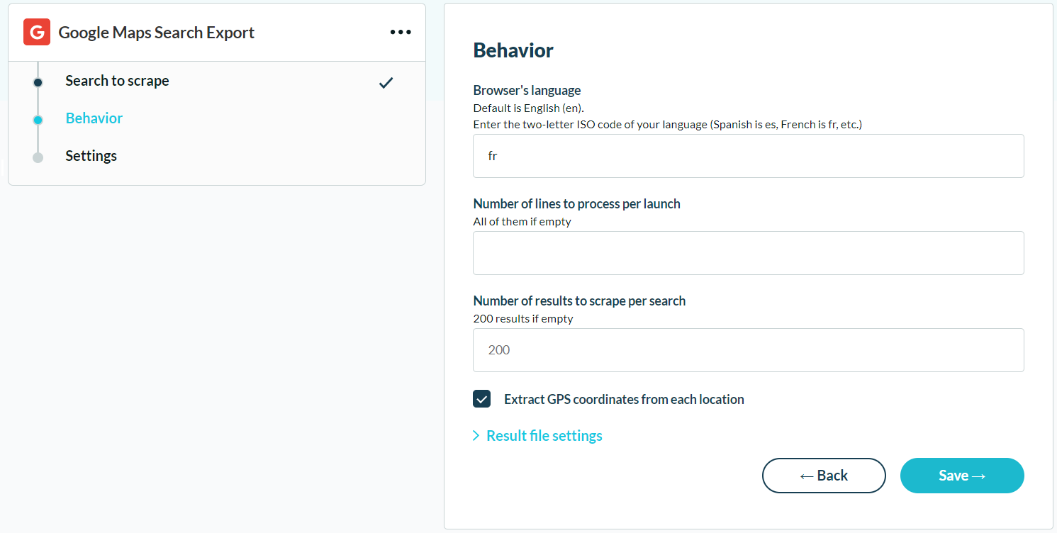Click the Save button

tap(962, 476)
